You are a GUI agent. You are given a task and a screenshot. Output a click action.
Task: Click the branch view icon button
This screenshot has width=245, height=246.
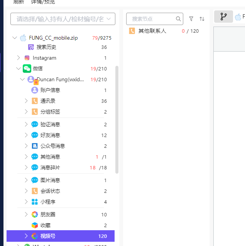click(x=223, y=17)
